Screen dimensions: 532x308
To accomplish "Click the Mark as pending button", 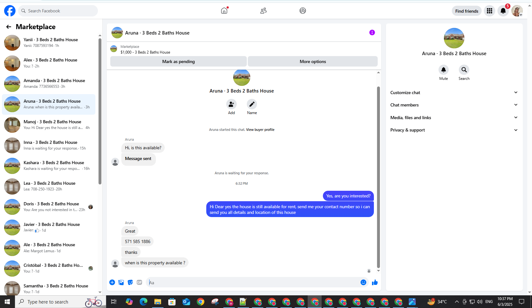I will [x=178, y=61].
